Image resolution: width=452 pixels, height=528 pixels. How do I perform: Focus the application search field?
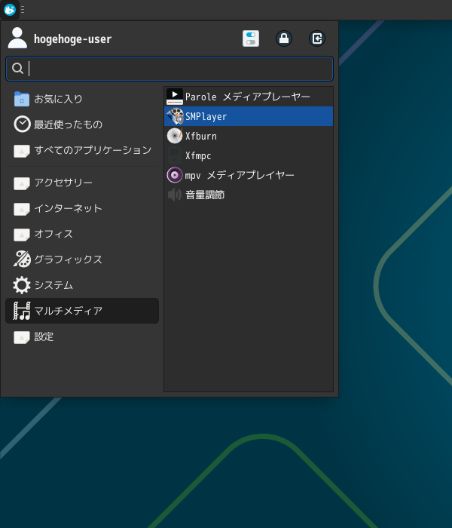coord(169,69)
